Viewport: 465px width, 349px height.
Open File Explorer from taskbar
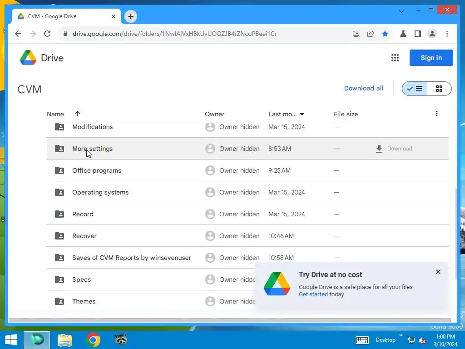pos(65,340)
